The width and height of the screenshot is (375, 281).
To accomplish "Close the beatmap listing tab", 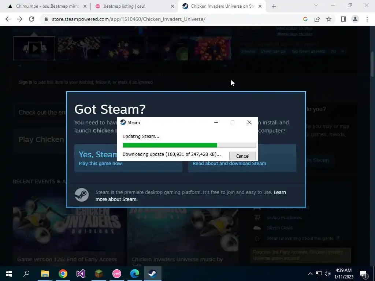I will click(172, 7).
